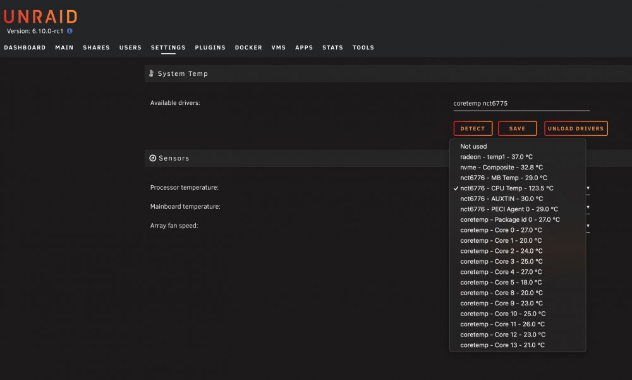Select coretemp - Core 1 - 20.0 °C
The image size is (632, 380).
click(x=518, y=241)
